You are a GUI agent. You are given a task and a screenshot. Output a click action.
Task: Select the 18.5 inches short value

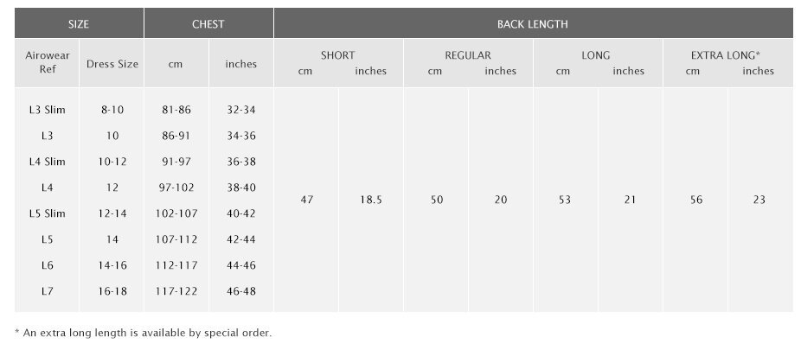371,200
